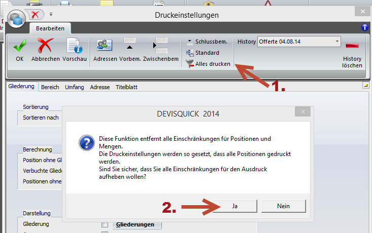Viewport: 372px width, 233px height.
Task: Switch to the Gliederung tab
Action: coord(21,87)
